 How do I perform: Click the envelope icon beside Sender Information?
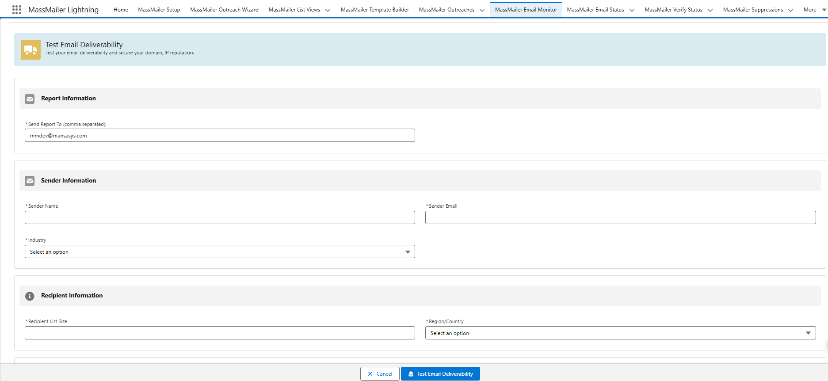pyautogui.click(x=30, y=181)
